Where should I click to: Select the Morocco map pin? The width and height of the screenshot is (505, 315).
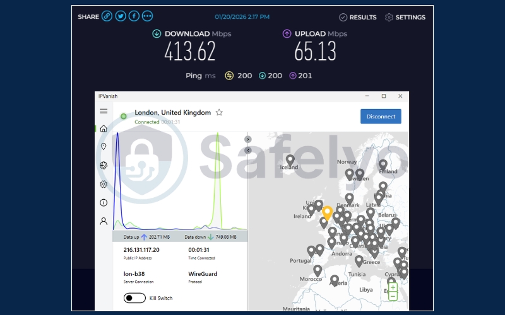click(x=318, y=270)
